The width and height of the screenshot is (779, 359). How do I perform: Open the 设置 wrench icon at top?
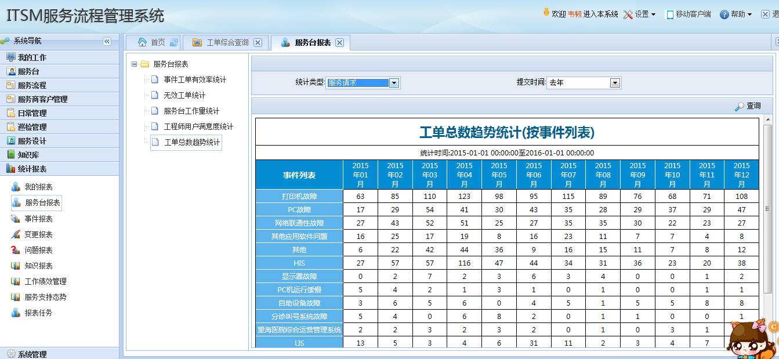click(628, 14)
